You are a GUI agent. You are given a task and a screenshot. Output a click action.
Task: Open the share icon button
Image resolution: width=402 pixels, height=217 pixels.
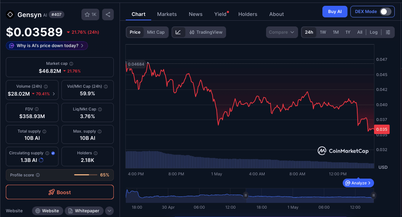click(108, 14)
